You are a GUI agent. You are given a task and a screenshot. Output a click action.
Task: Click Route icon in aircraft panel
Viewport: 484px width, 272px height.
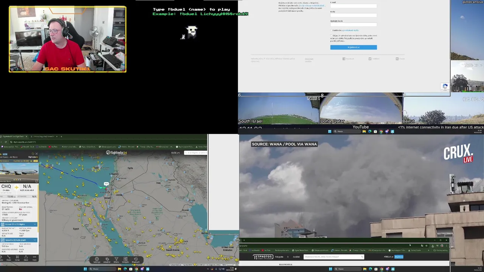[9, 258]
